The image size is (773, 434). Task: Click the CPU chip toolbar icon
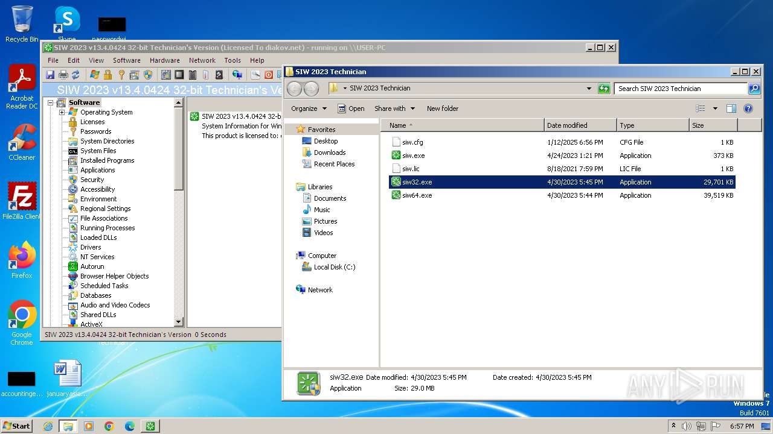pos(179,75)
